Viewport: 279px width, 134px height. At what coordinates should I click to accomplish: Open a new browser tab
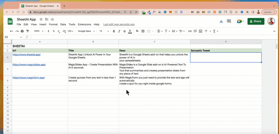(64, 6)
